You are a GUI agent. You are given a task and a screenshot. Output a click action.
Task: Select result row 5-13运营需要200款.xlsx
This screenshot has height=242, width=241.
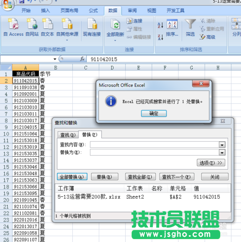pos(143,197)
